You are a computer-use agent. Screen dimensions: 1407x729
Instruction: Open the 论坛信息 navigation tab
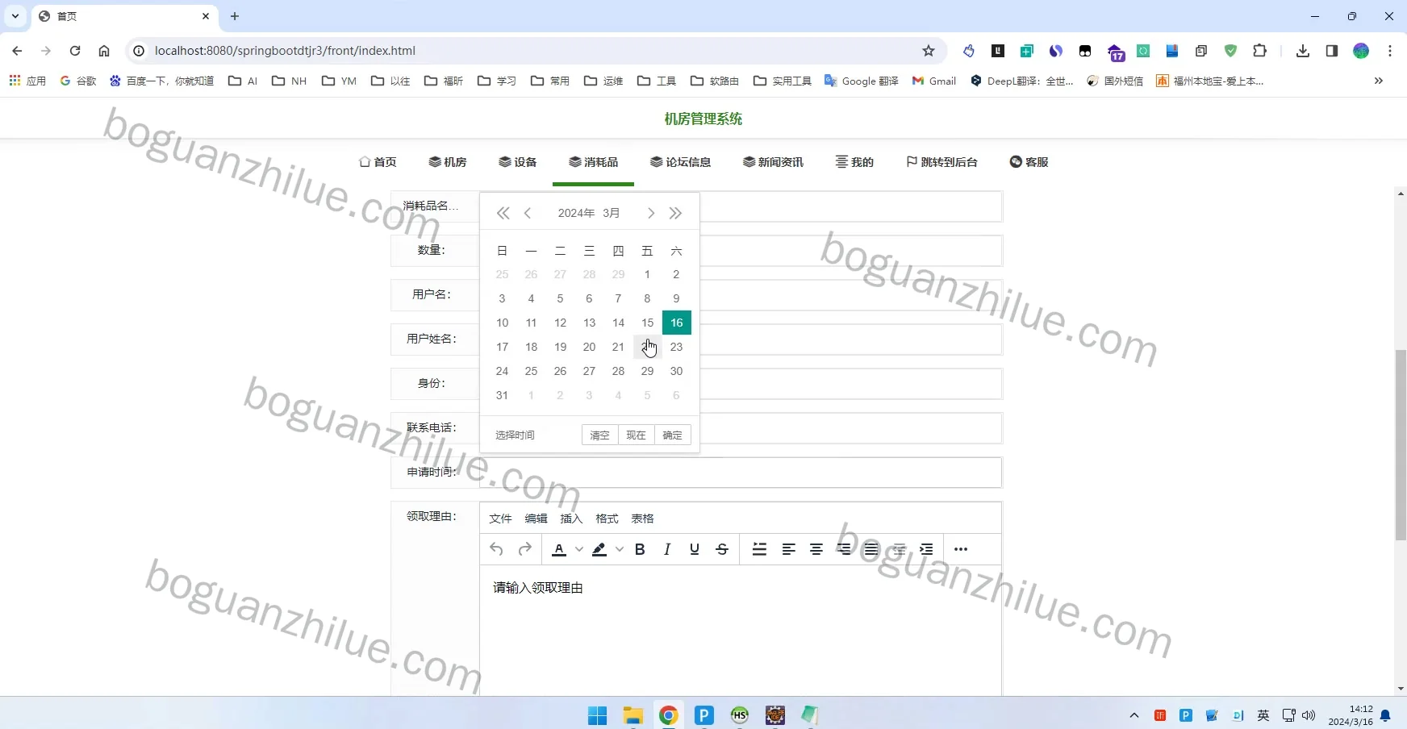[681, 162]
